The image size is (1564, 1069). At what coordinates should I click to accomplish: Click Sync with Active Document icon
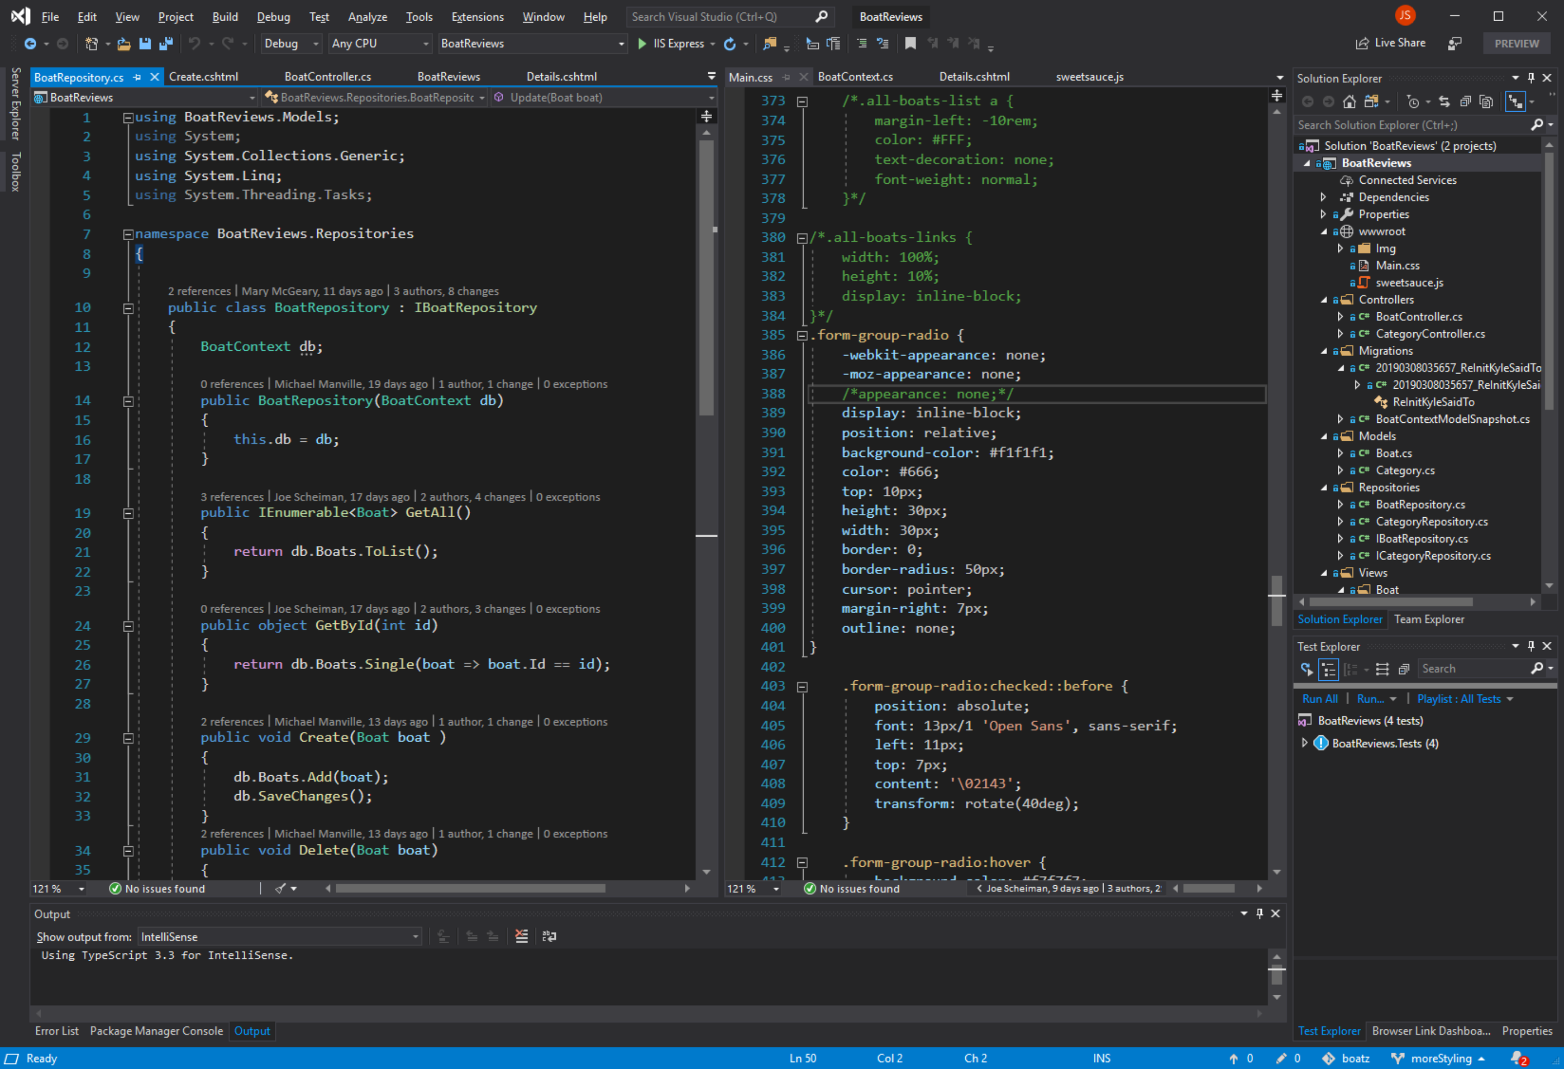[1444, 101]
